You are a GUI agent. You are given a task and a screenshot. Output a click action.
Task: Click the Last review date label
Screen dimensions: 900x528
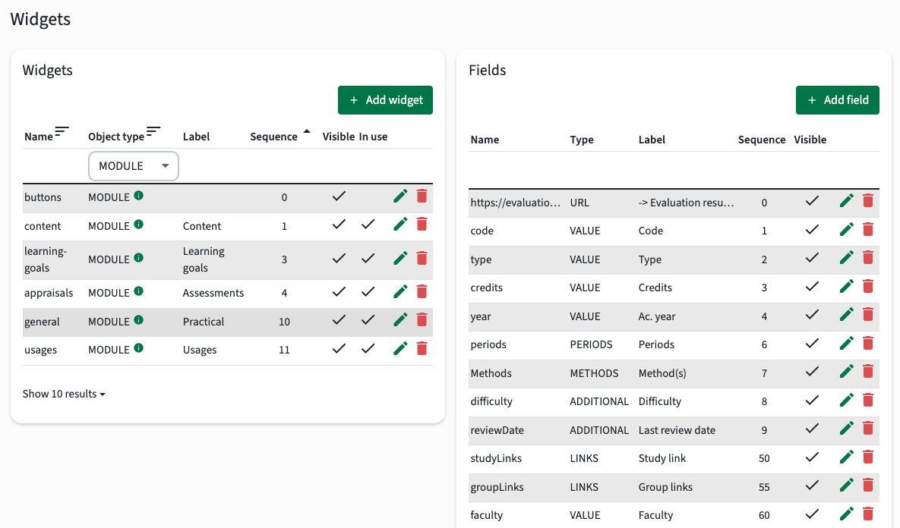[x=677, y=430]
